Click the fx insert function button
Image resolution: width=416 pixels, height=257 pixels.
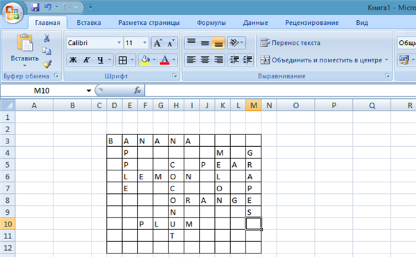[137, 91]
